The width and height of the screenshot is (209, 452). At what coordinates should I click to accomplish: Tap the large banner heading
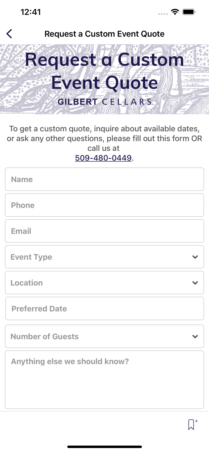[104, 71]
